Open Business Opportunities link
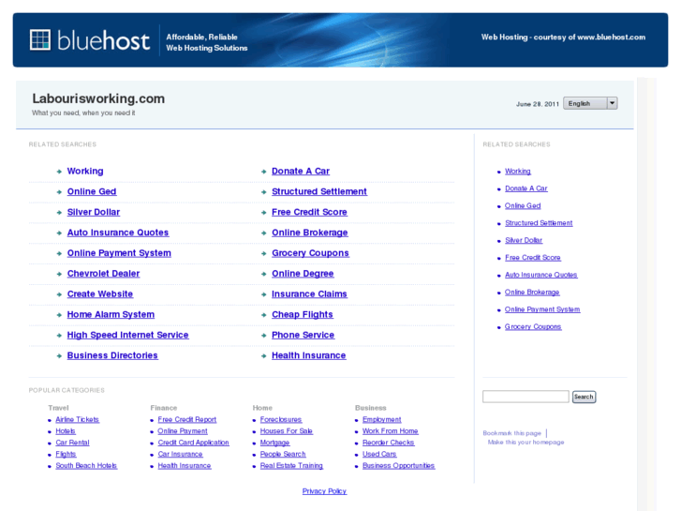The image size is (681, 511). (399, 466)
